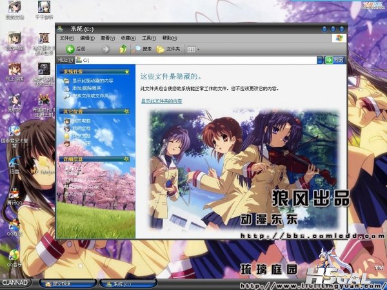Open 迅雷 desktop shortcut icon
The image size is (387, 290).
[x=14, y=163]
